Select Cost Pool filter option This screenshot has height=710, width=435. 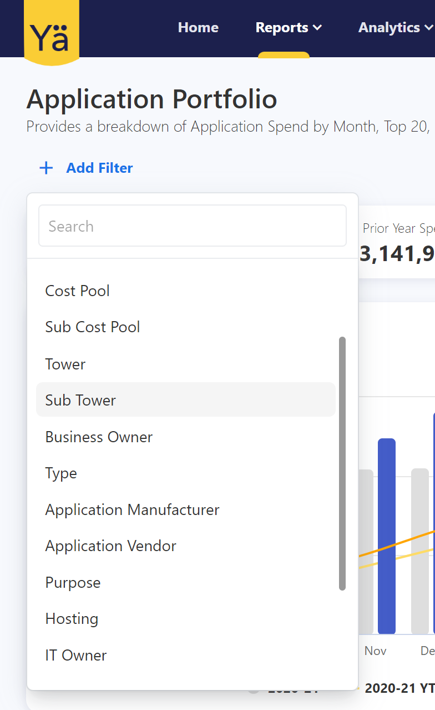(78, 291)
